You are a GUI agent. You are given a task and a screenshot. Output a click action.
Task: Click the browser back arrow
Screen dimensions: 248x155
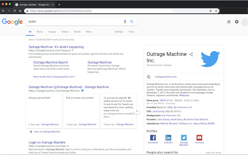(3, 11)
